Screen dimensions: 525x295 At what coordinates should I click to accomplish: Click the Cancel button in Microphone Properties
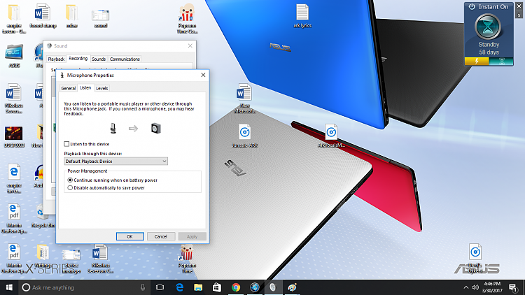point(160,236)
